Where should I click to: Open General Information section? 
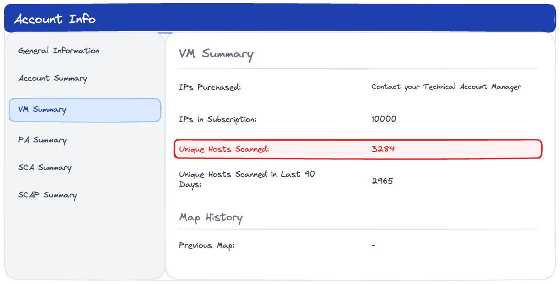point(58,50)
